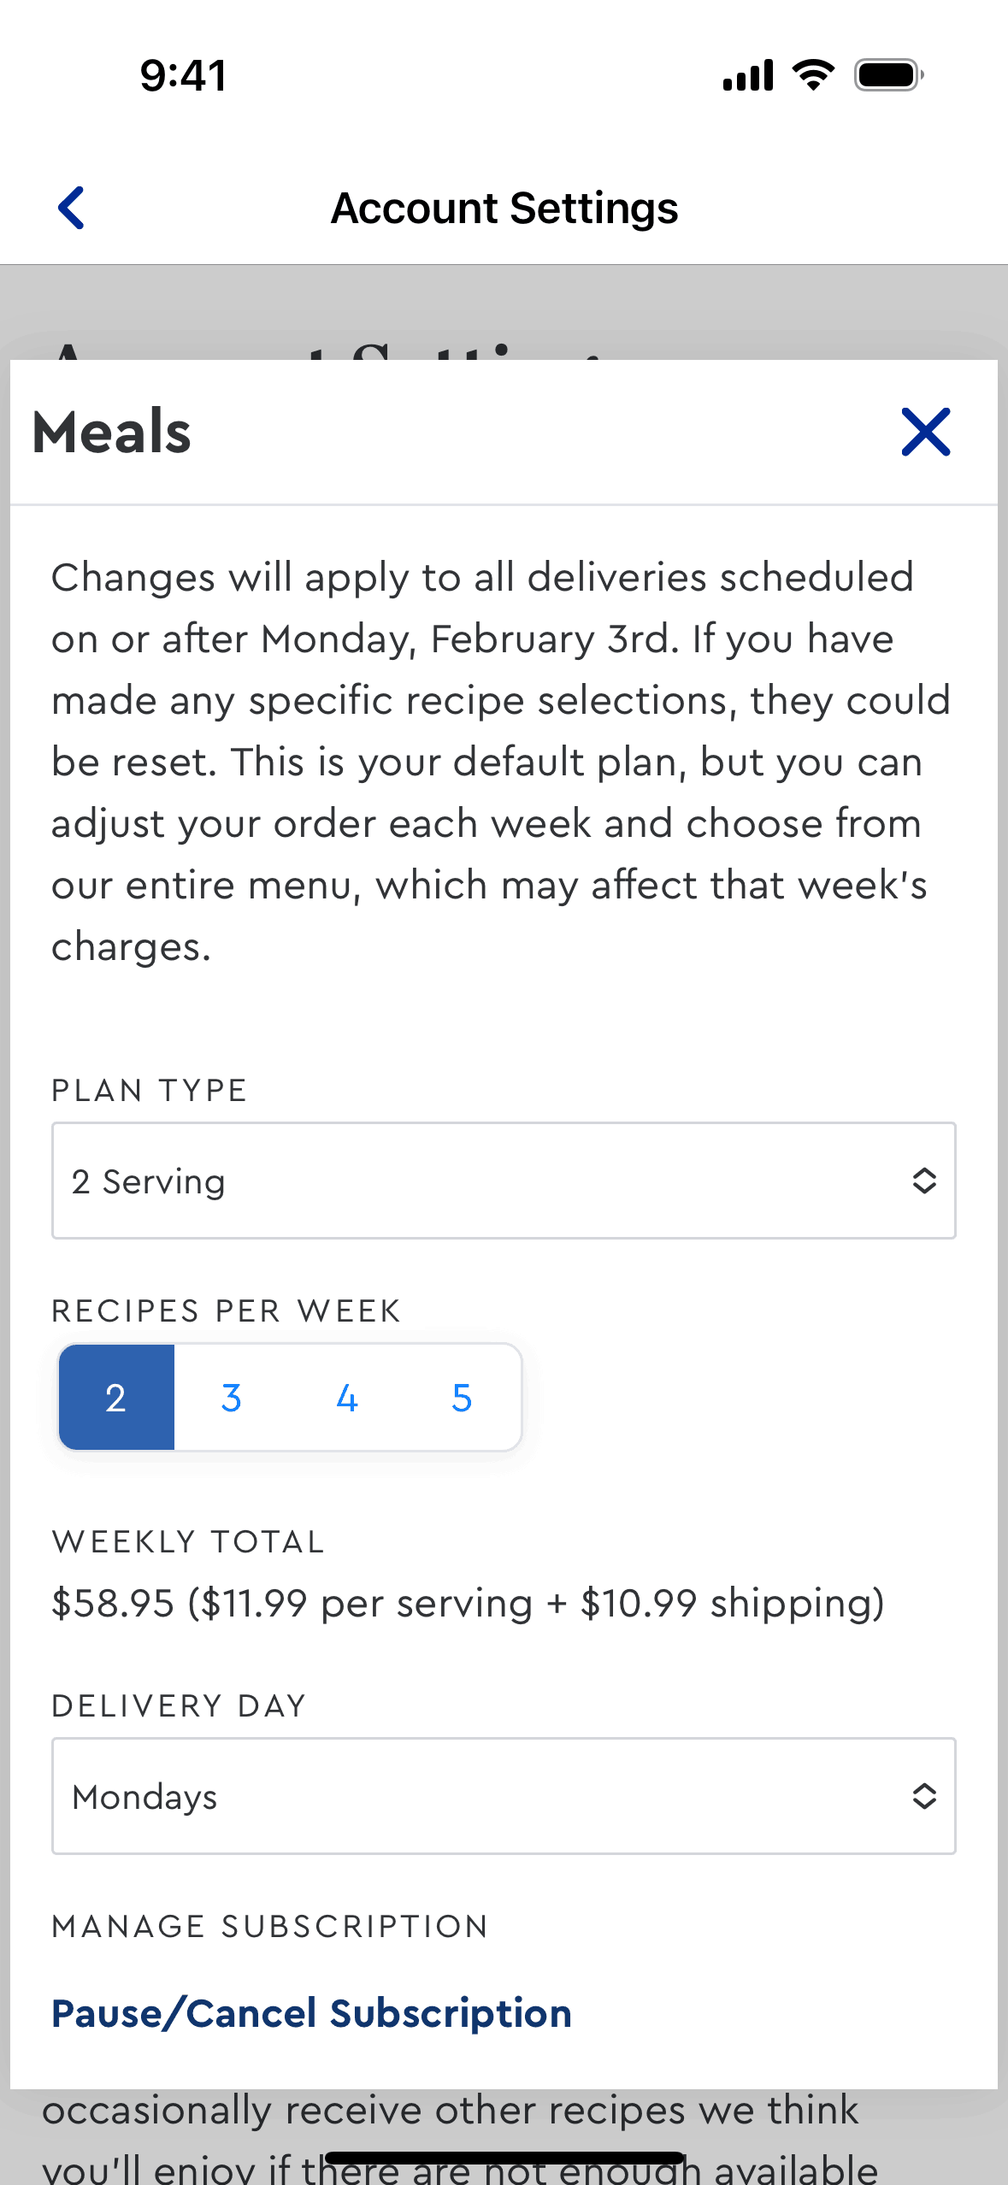Tap the Wi-Fi status icon
Screen dimensions: 1008x2185
(813, 75)
